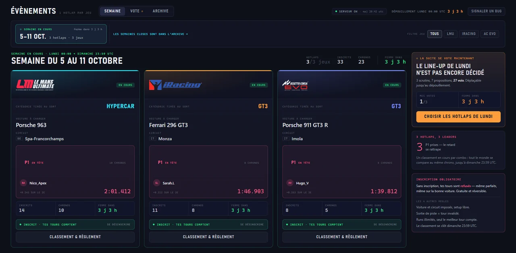The image size is (516, 253).
Task: Click the Signaler un bug button
Action: (487, 11)
